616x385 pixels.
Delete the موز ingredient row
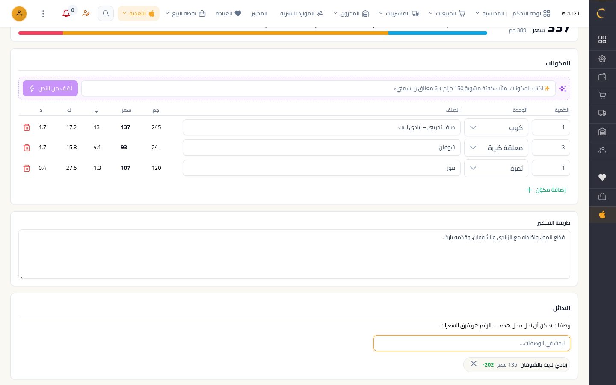(27, 168)
